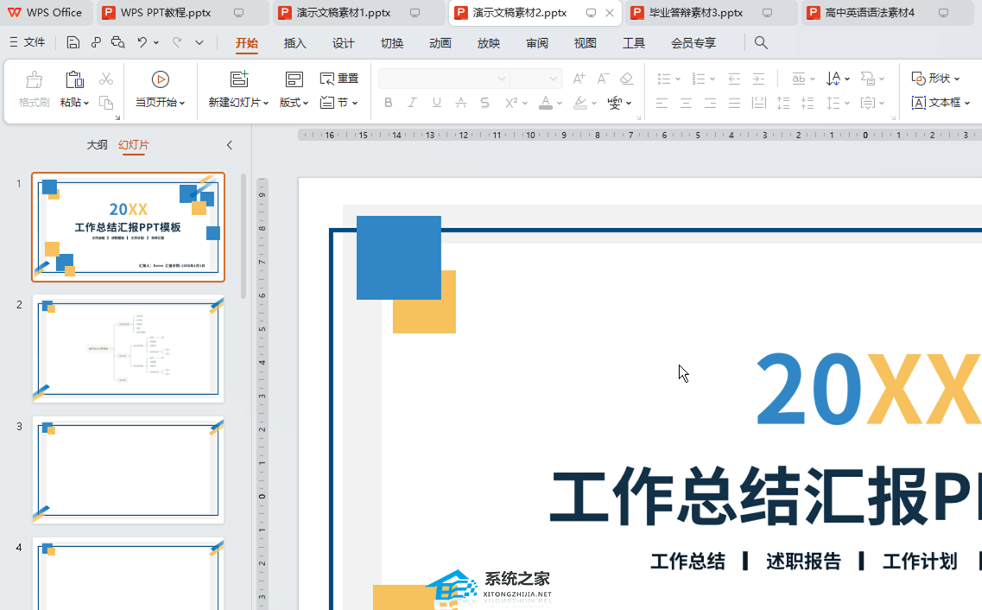The height and width of the screenshot is (610, 982).
Task: Open the font name combo box
Action: 443,79
